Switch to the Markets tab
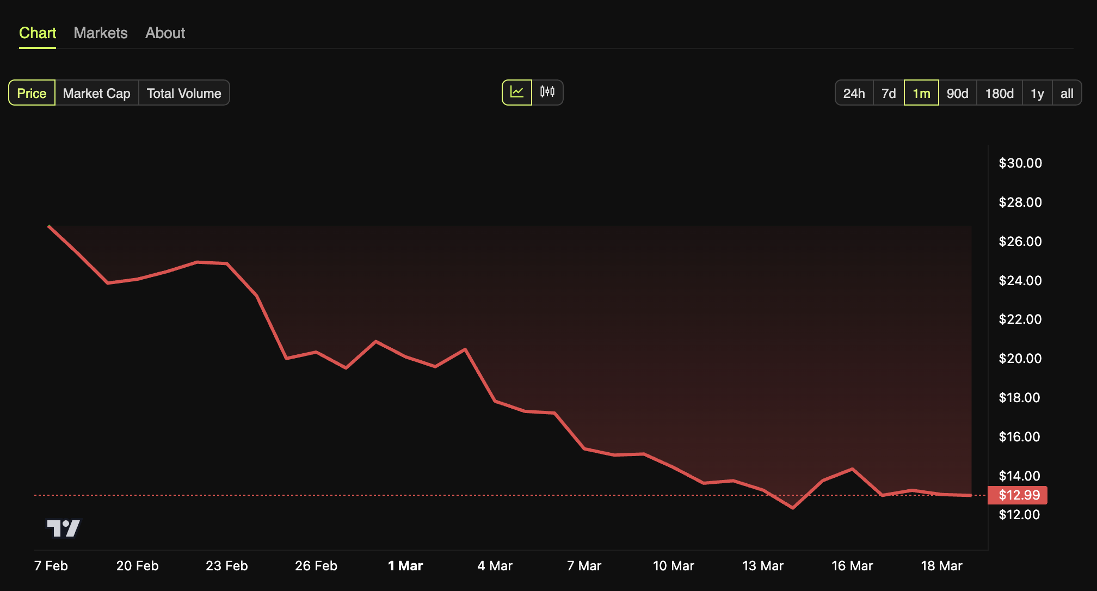1097x591 pixels. pos(100,33)
